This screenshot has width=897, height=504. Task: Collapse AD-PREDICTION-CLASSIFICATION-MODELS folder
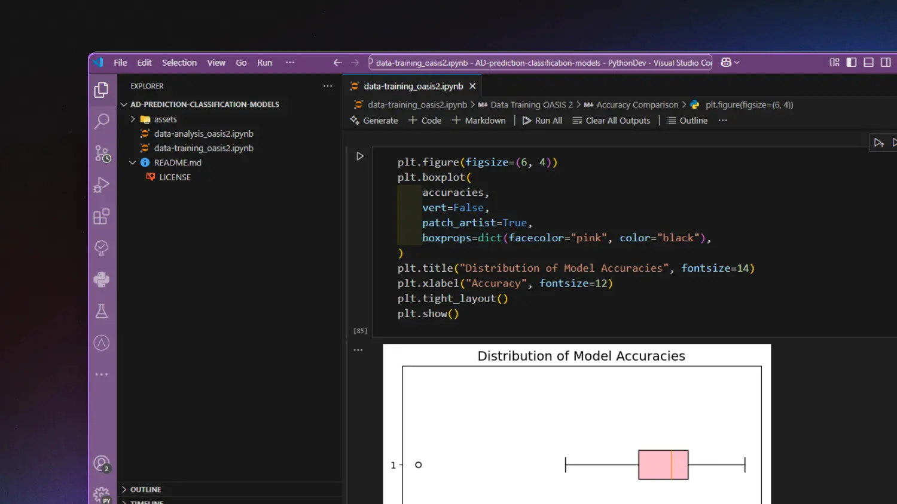[124, 105]
